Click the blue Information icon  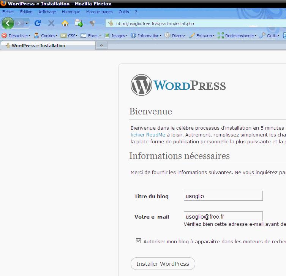point(133,35)
